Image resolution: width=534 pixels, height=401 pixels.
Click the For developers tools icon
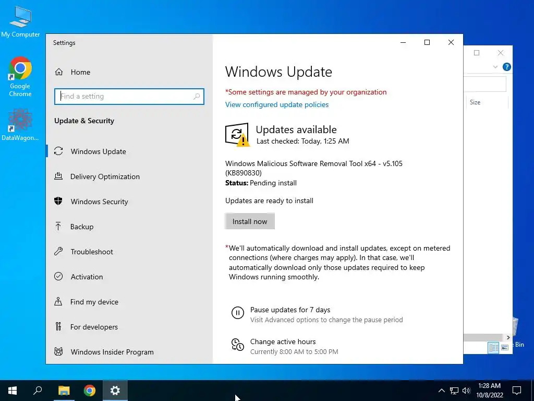click(x=58, y=327)
